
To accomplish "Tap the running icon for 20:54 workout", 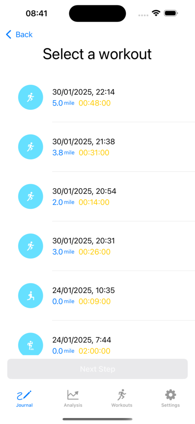I will [31, 197].
